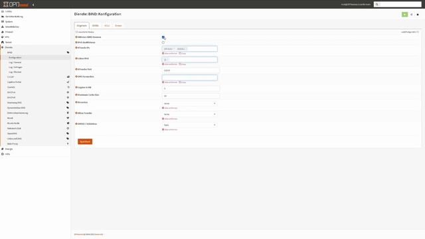Click the search magnifier icon in header
Screen dimensions: 425x239
click(377, 5)
